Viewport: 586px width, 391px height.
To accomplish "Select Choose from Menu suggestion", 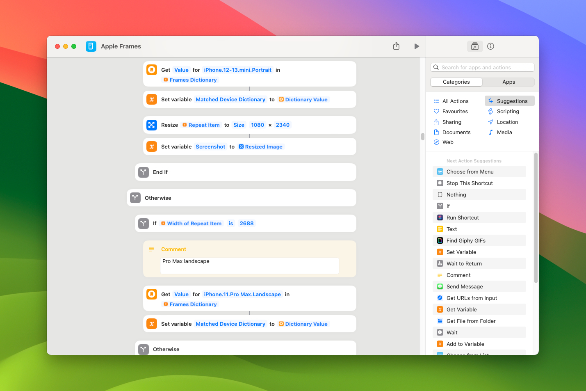I will tap(479, 171).
